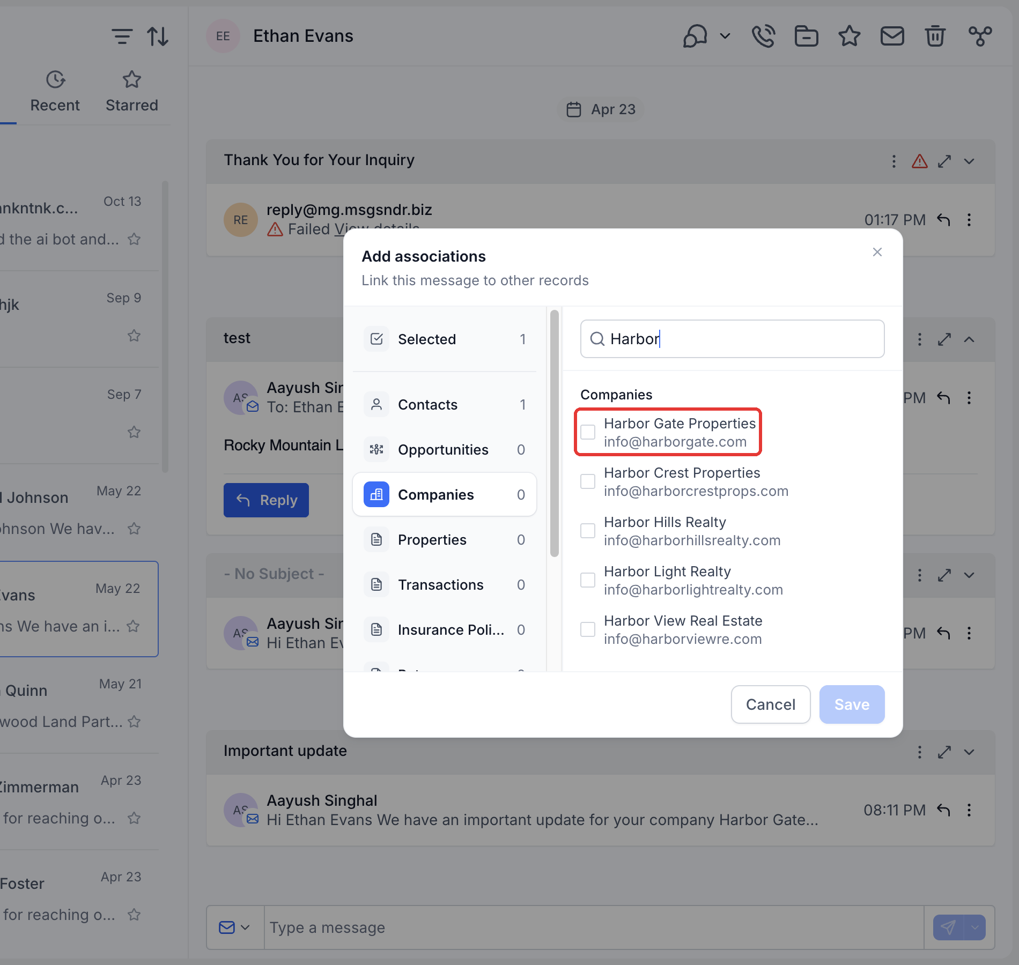Image resolution: width=1019 pixels, height=965 pixels.
Task: Open three-dot menu on No Subject thread
Action: click(x=919, y=575)
